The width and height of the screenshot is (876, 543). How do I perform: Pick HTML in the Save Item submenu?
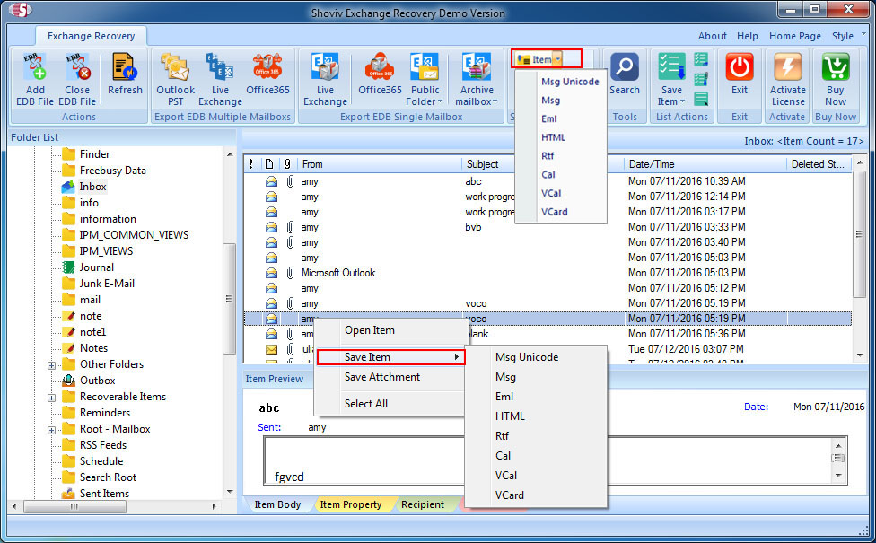pos(510,416)
